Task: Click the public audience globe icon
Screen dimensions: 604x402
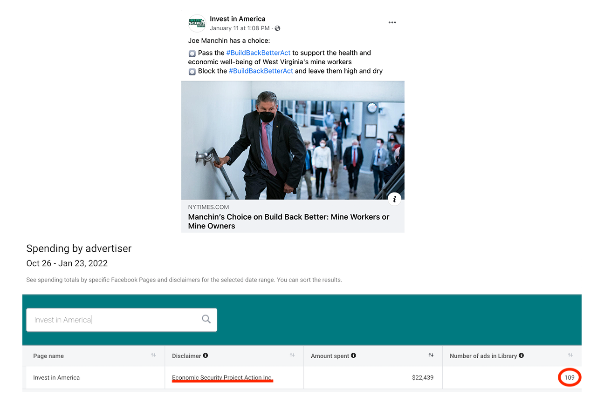Action: click(278, 28)
